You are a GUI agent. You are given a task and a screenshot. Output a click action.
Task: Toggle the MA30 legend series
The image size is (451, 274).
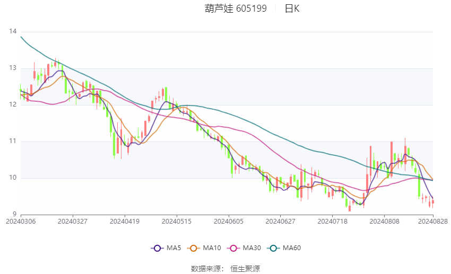(x=244, y=248)
